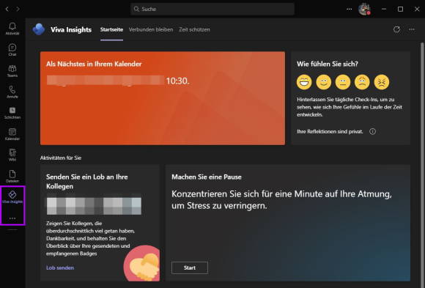Open info icon beside privacy note
This screenshot has width=425, height=288.
coord(373,131)
